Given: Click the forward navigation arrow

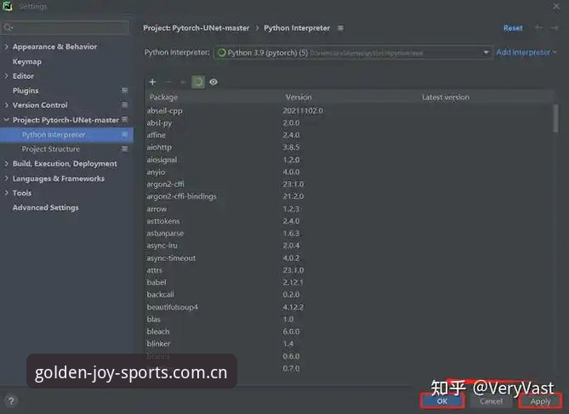Looking at the screenshot, I should (x=554, y=28).
